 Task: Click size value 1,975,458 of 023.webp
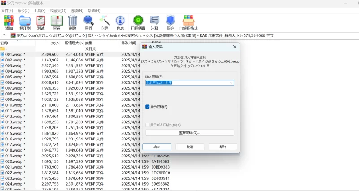click(x=50, y=178)
